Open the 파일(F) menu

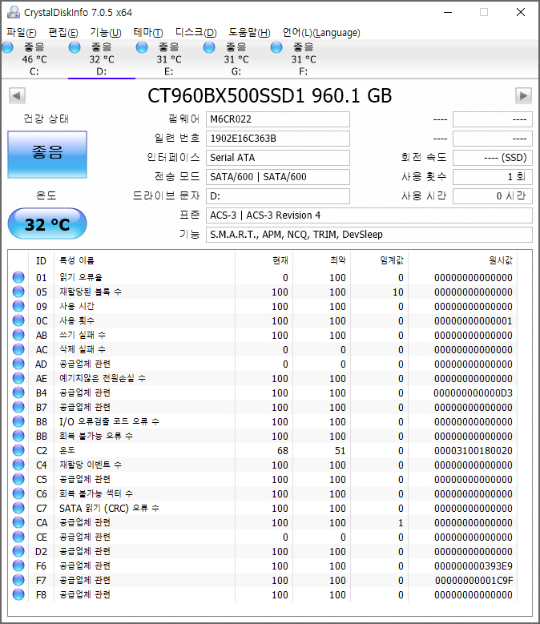click(22, 33)
